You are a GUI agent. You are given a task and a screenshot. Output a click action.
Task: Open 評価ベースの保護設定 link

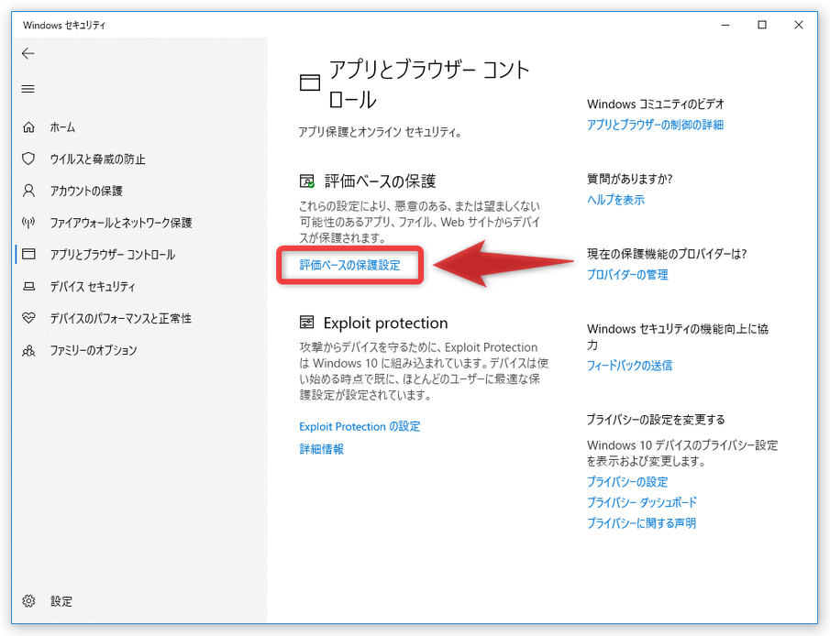pos(350,265)
